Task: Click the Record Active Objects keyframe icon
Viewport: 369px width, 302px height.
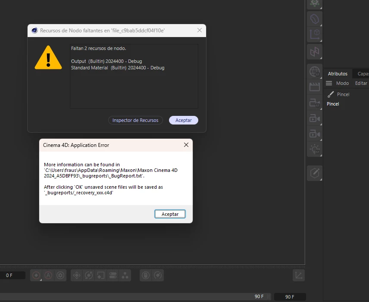Action: pyautogui.click(x=36, y=275)
